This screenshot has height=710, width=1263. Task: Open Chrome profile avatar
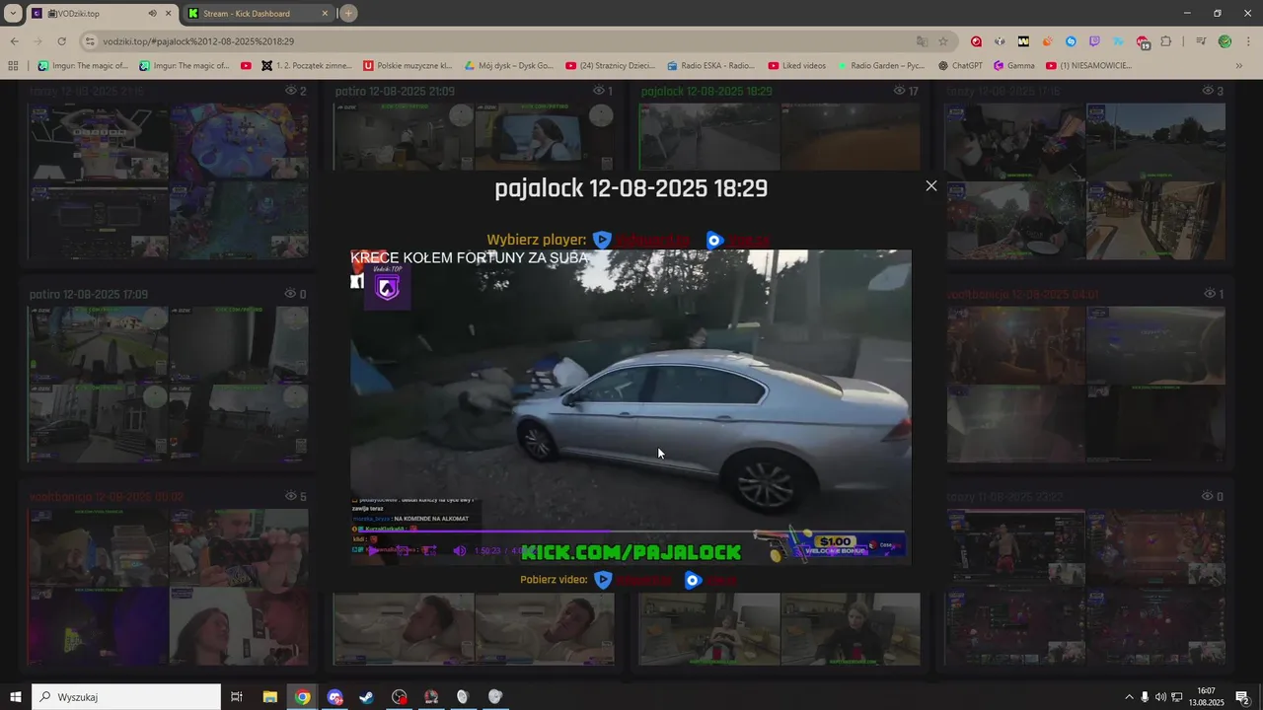point(1225,41)
